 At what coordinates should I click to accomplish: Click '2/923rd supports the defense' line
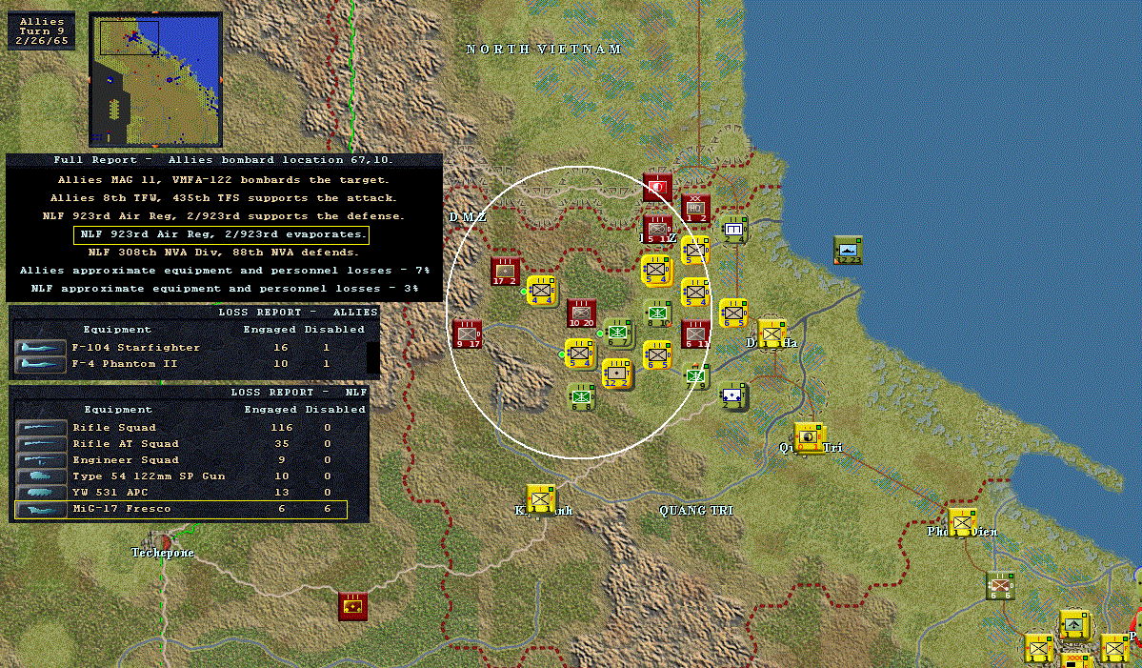coord(223,216)
